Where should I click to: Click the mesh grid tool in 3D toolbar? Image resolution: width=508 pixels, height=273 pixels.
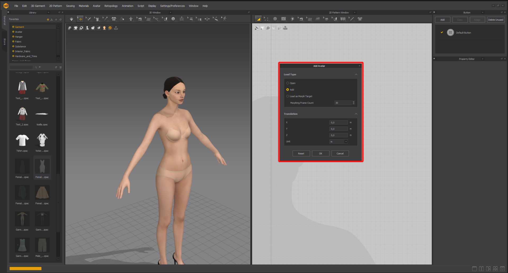148,19
